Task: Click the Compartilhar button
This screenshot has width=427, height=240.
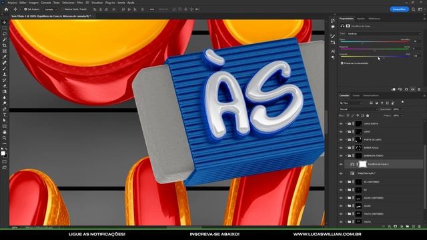Action: tap(399, 9)
